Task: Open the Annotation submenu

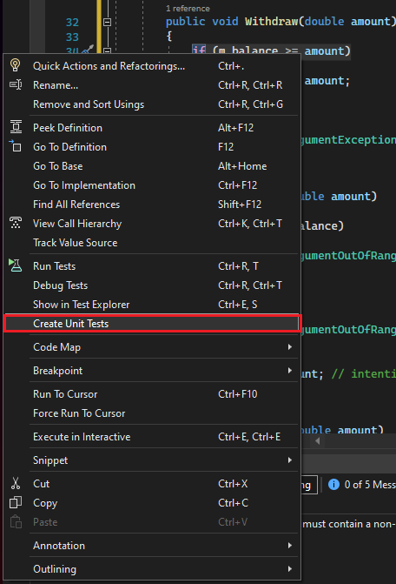Action: click(x=289, y=546)
